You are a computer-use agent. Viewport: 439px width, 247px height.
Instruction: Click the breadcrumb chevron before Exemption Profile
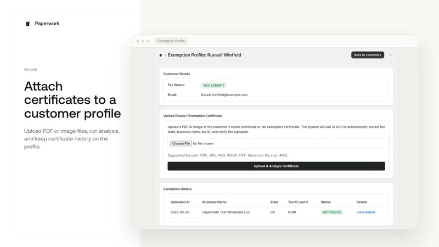(166, 55)
